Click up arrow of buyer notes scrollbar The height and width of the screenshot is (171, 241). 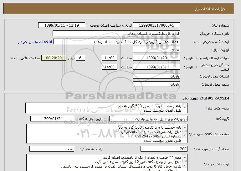pos(185,157)
